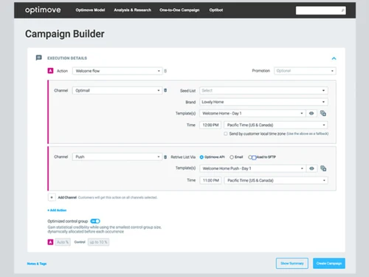Add template next to Welcome Home Push
The height and width of the screenshot is (277, 369).
(x=323, y=168)
